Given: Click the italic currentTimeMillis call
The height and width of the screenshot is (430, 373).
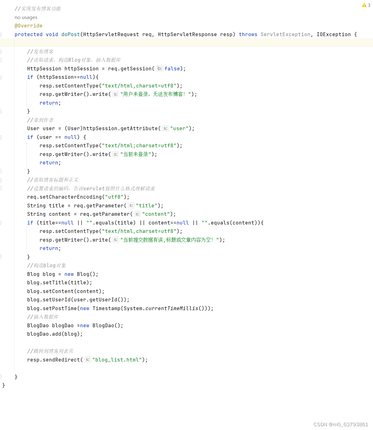Looking at the screenshot, I should click(x=172, y=309).
